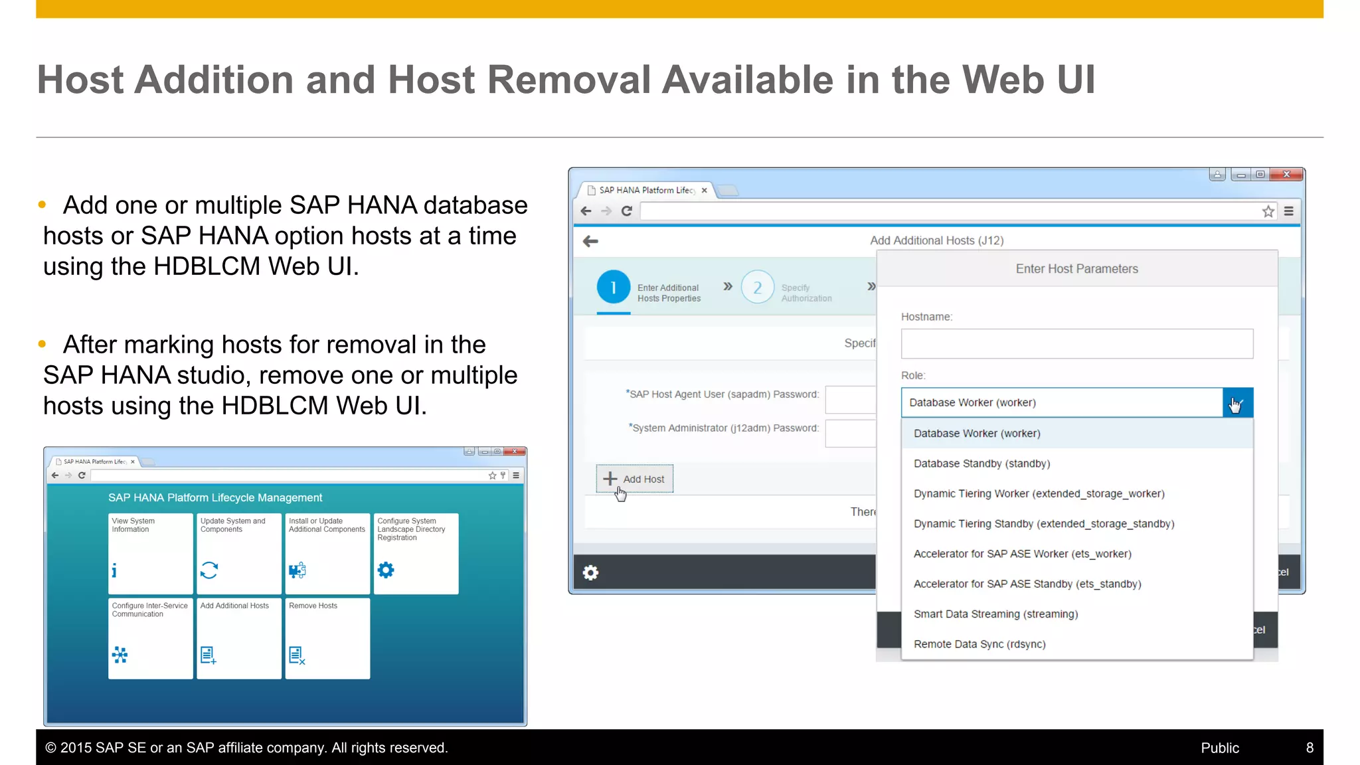Click forward arrow in Lifecycle Management browser
The height and width of the screenshot is (765, 1360).
[x=68, y=475]
